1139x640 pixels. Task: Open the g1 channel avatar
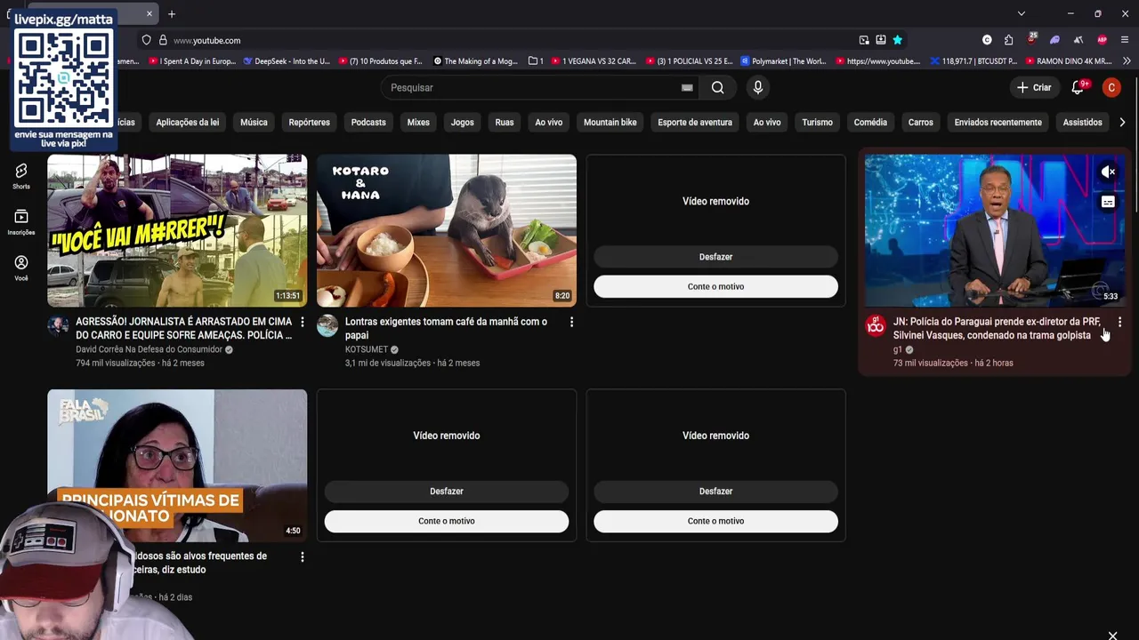(876, 325)
